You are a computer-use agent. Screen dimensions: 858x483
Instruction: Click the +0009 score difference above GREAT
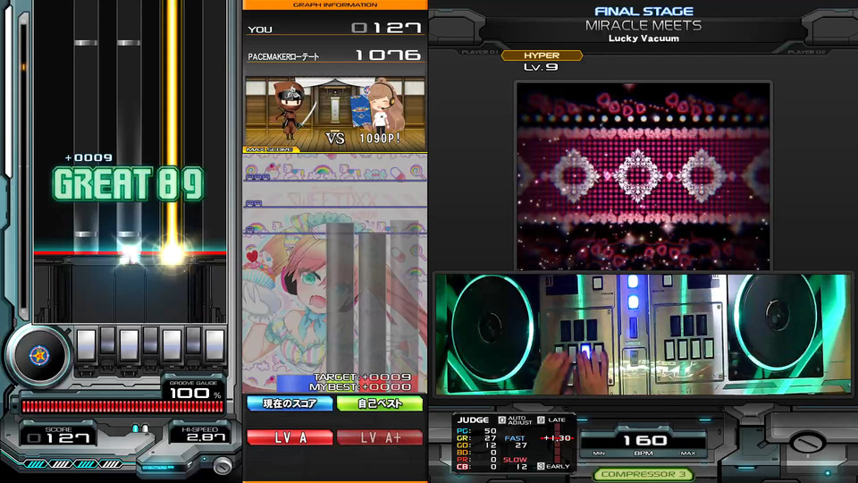click(88, 157)
